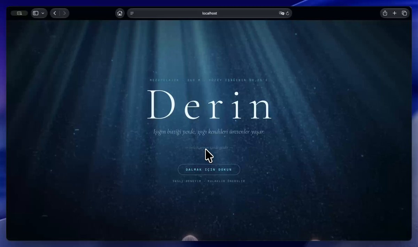Open the Share menu

[x=385, y=13]
